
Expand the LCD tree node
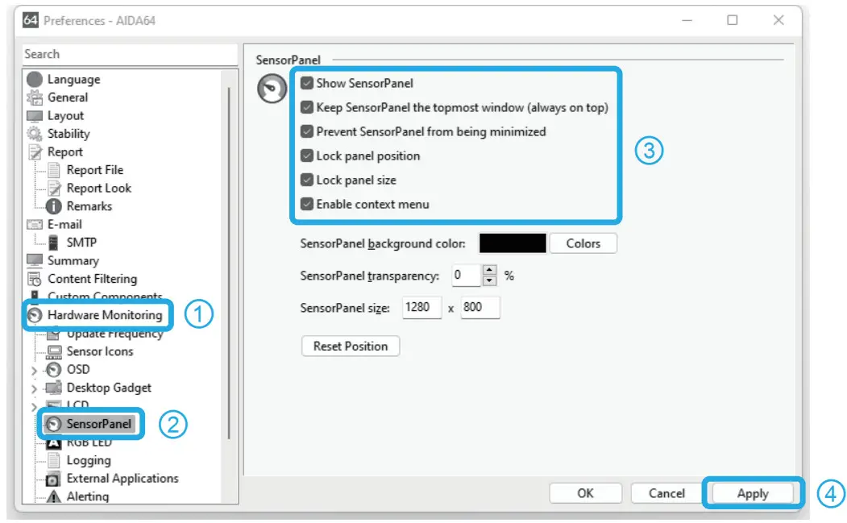point(34,406)
